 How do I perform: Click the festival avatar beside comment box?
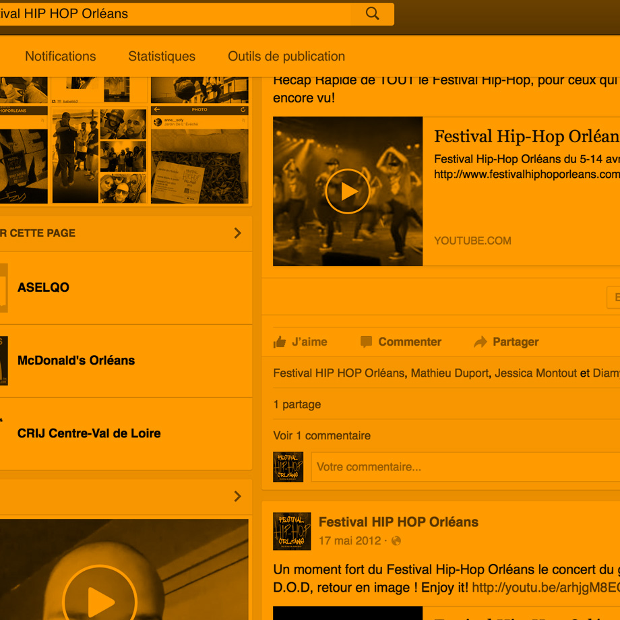click(x=288, y=467)
